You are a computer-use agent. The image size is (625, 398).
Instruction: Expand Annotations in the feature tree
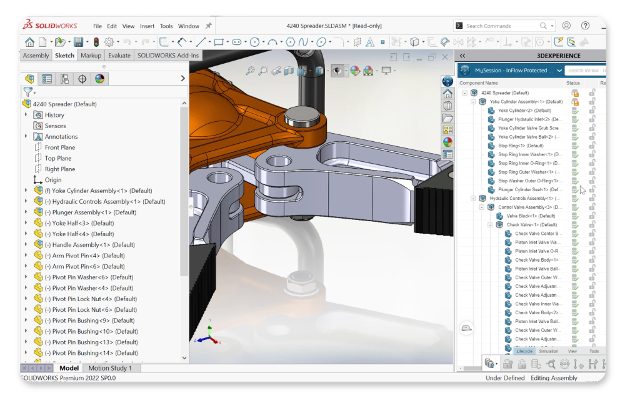26,136
